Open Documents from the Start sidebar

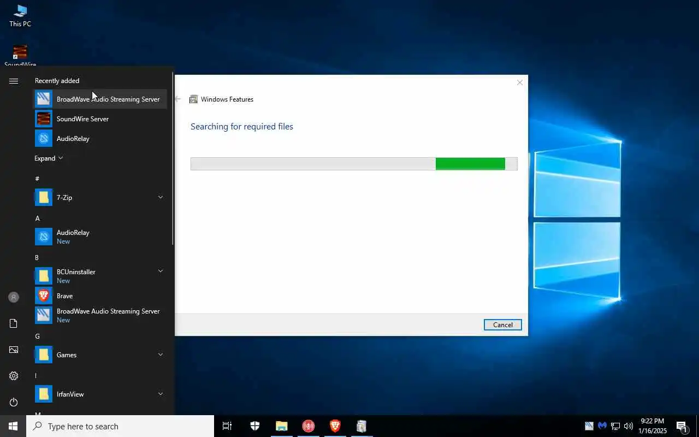pos(14,323)
